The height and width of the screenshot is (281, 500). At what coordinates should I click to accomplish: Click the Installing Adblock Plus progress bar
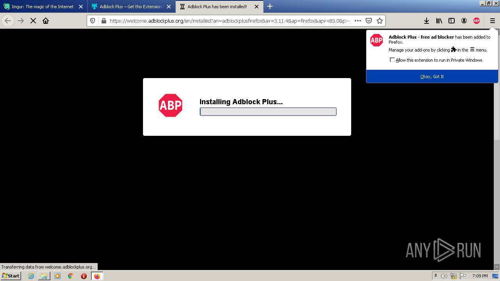[x=268, y=112]
